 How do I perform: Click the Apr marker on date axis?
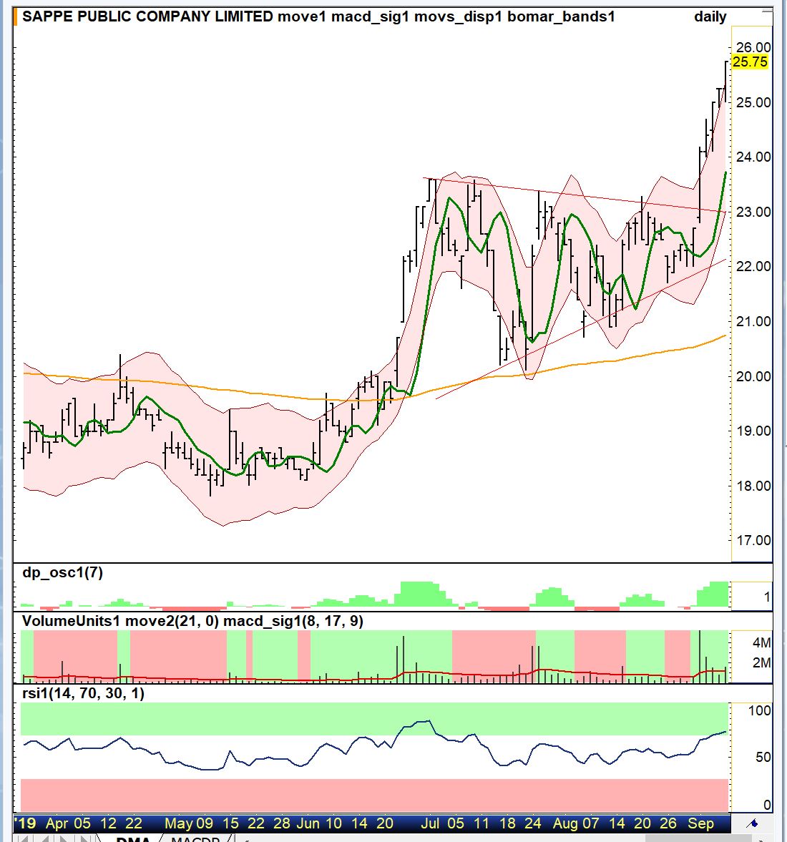[57, 823]
